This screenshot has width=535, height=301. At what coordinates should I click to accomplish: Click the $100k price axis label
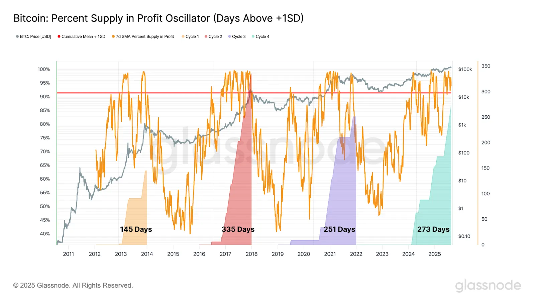tap(465, 69)
